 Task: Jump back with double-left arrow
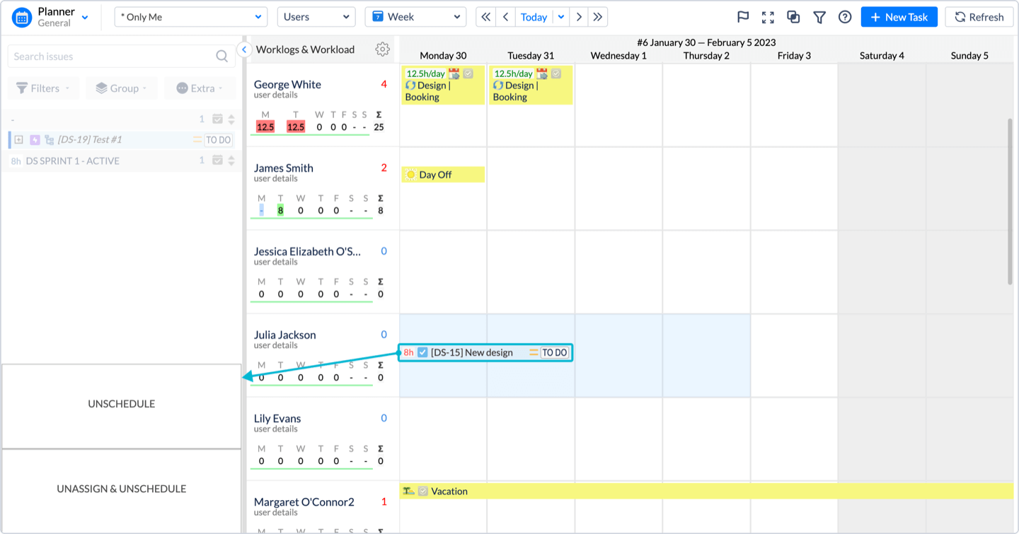point(485,17)
